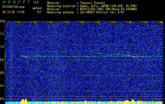Screen dimensions: 165x104
Task: Click the 0.9 kHz axis label
Action: tap(2, 60)
